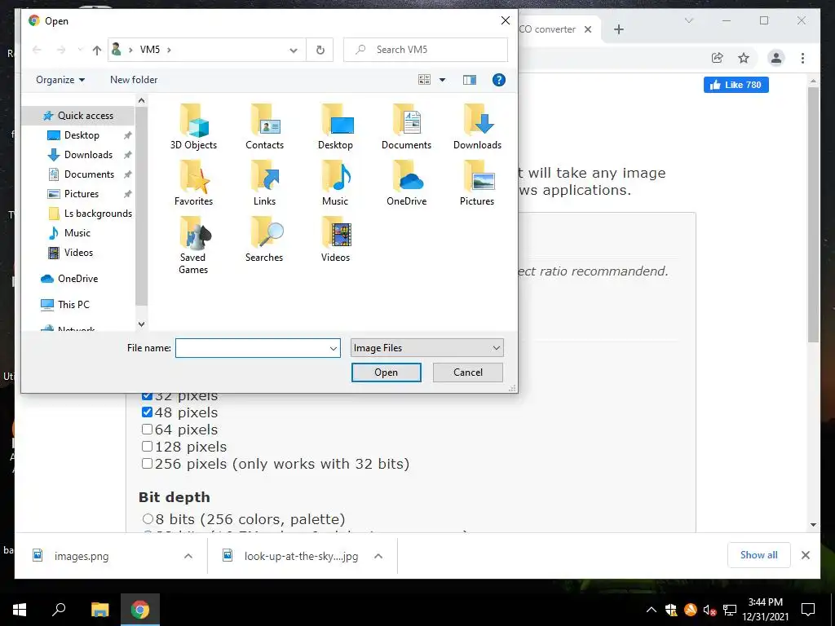Open the Contacts folder icon
Screen dimensions: 835x626
coord(265,126)
